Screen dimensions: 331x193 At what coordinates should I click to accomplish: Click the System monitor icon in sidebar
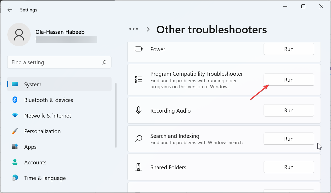click(15, 84)
